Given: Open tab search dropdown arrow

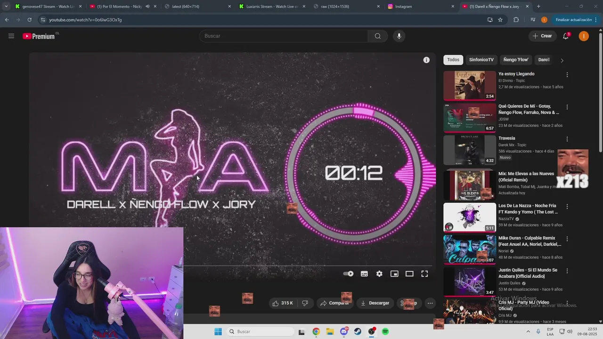Looking at the screenshot, I should click(6, 7).
